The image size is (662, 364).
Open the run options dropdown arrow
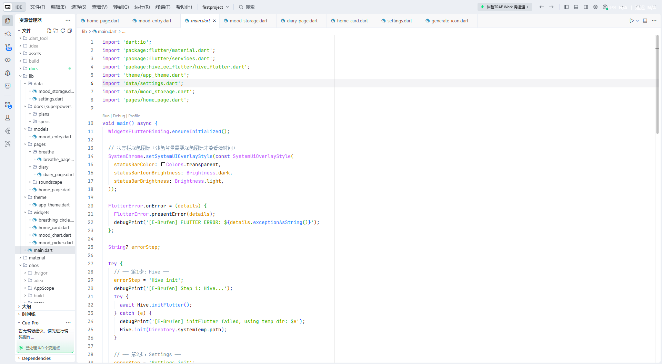click(x=637, y=21)
